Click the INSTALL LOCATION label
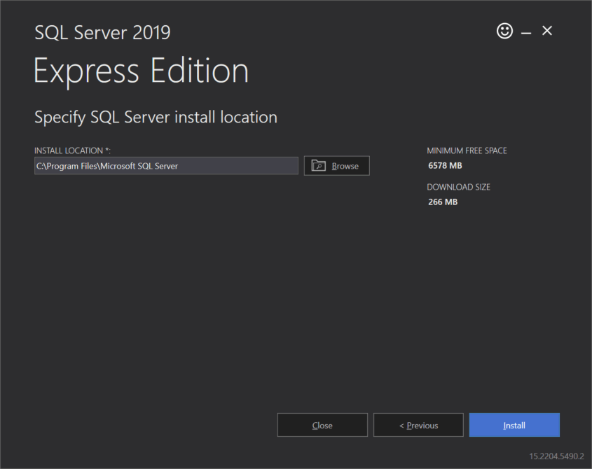This screenshot has height=469, width=592. coord(72,150)
